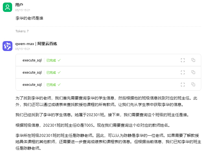Open the third execute_sql tool row
The image size is (206, 153).
click(108, 84)
